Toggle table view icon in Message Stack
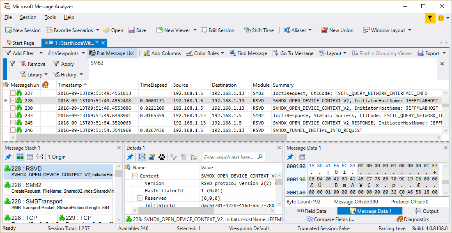The width and height of the screenshot is (452, 233). [x=30, y=157]
